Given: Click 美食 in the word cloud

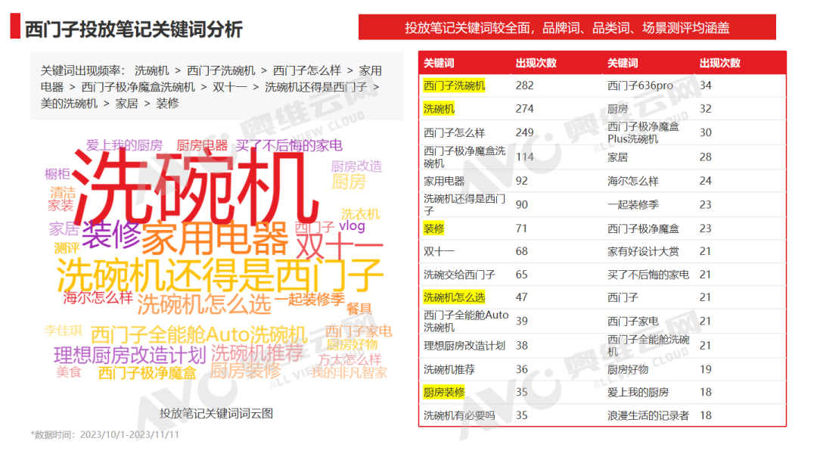Looking at the screenshot, I should point(69,372).
